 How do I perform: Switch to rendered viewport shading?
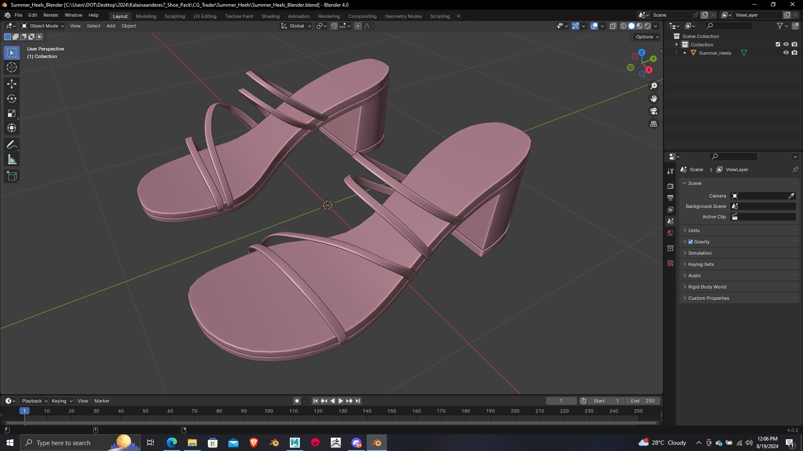coord(647,26)
